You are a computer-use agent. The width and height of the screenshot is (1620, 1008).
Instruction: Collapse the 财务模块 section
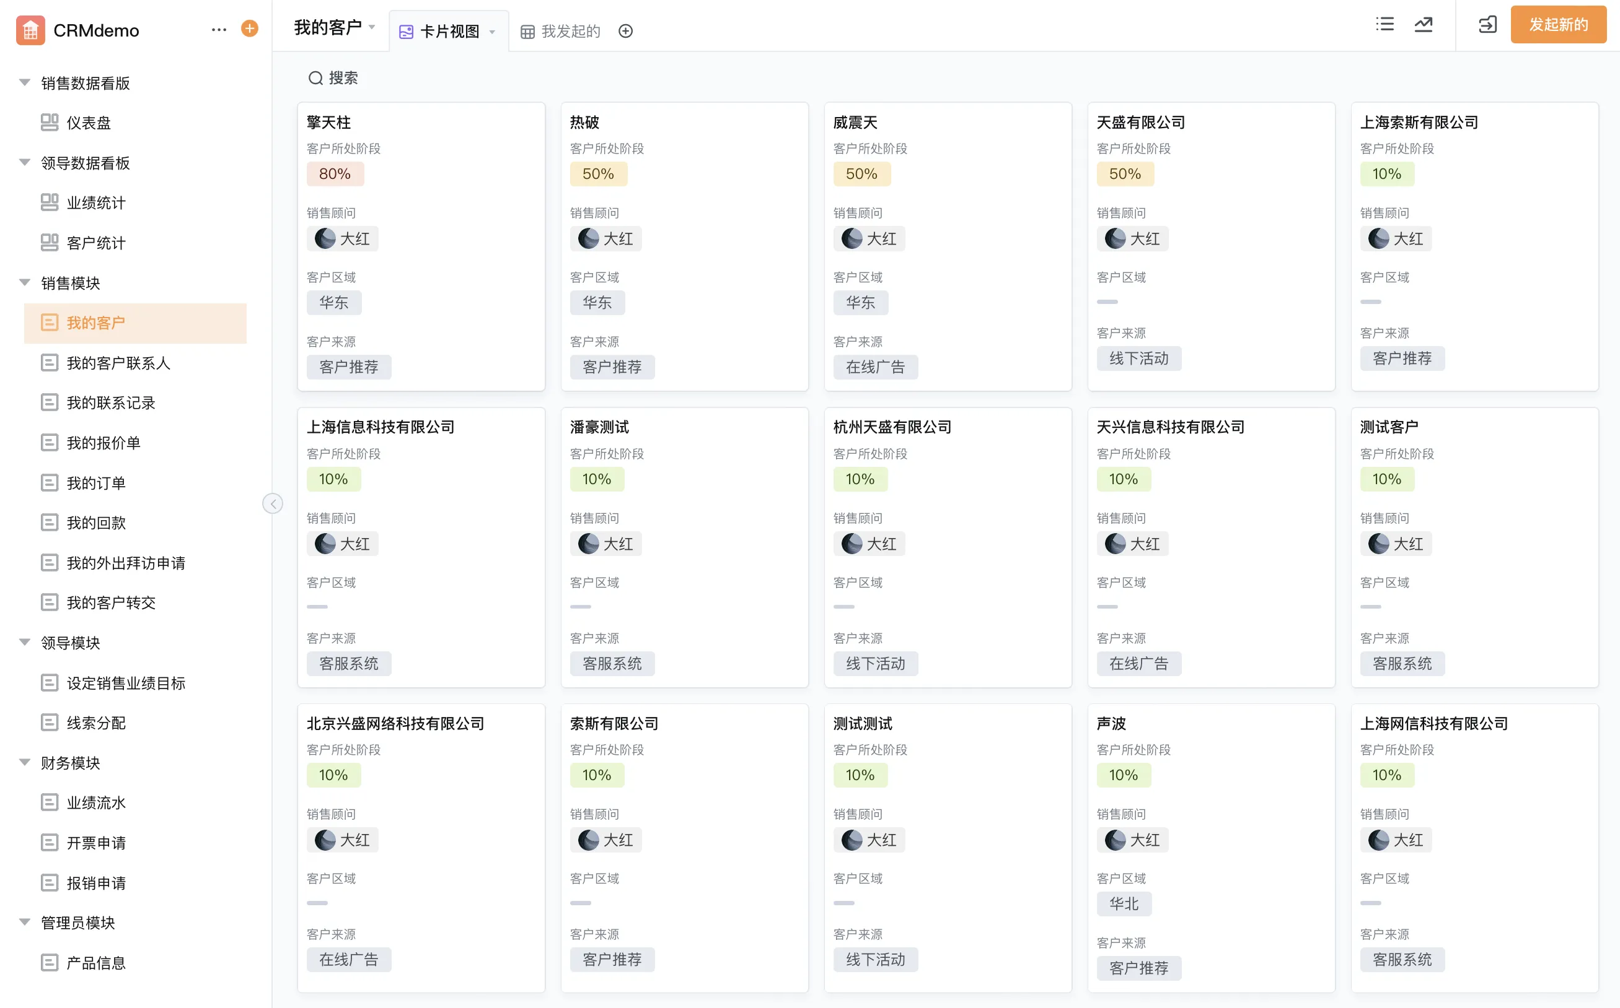tap(25, 763)
